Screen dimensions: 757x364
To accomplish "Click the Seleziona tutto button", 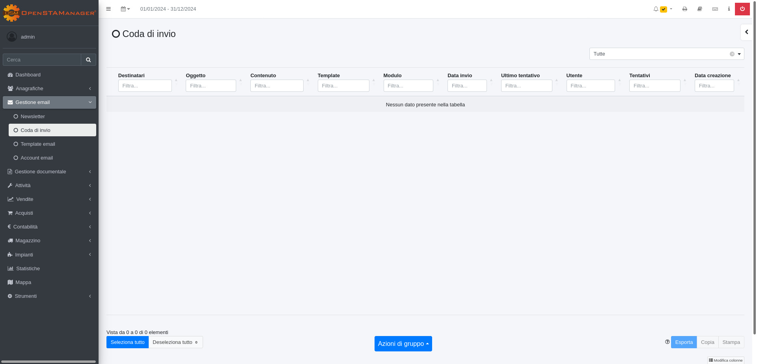I will click(127, 342).
